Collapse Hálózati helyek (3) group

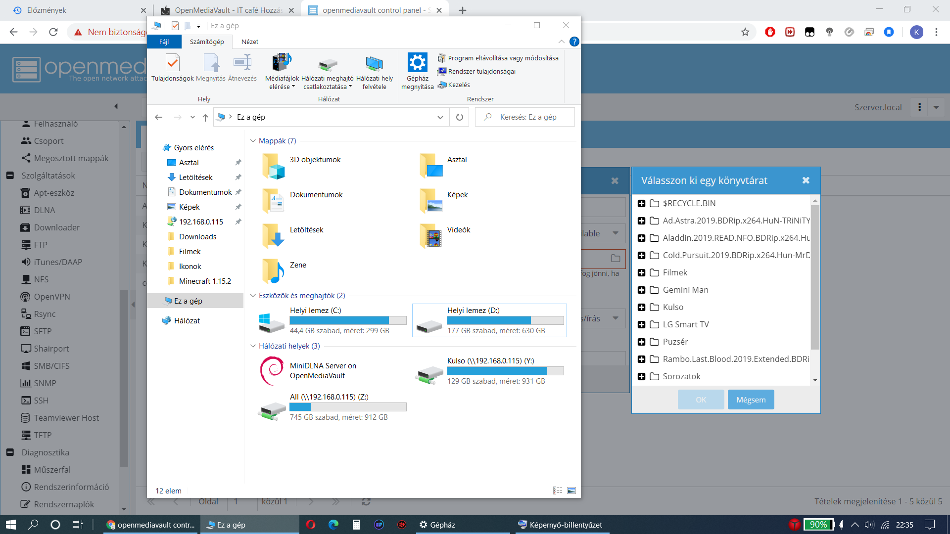(x=253, y=346)
